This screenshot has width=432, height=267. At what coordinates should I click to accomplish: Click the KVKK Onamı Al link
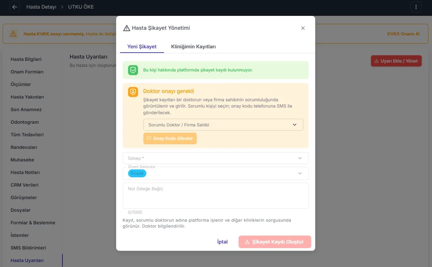click(403, 34)
